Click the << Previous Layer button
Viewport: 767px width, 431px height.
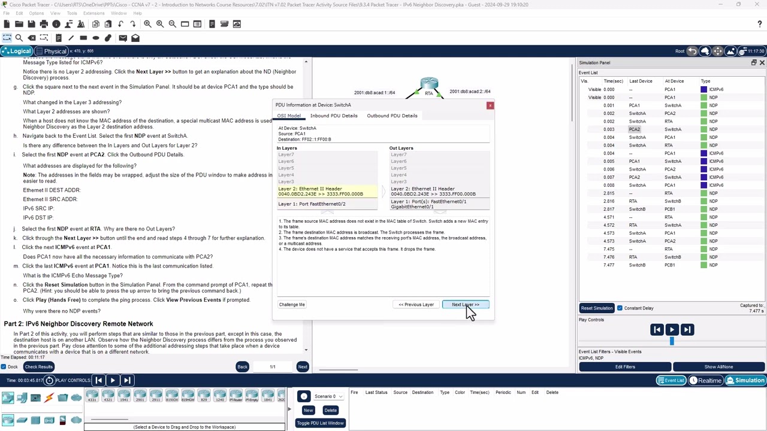416,305
